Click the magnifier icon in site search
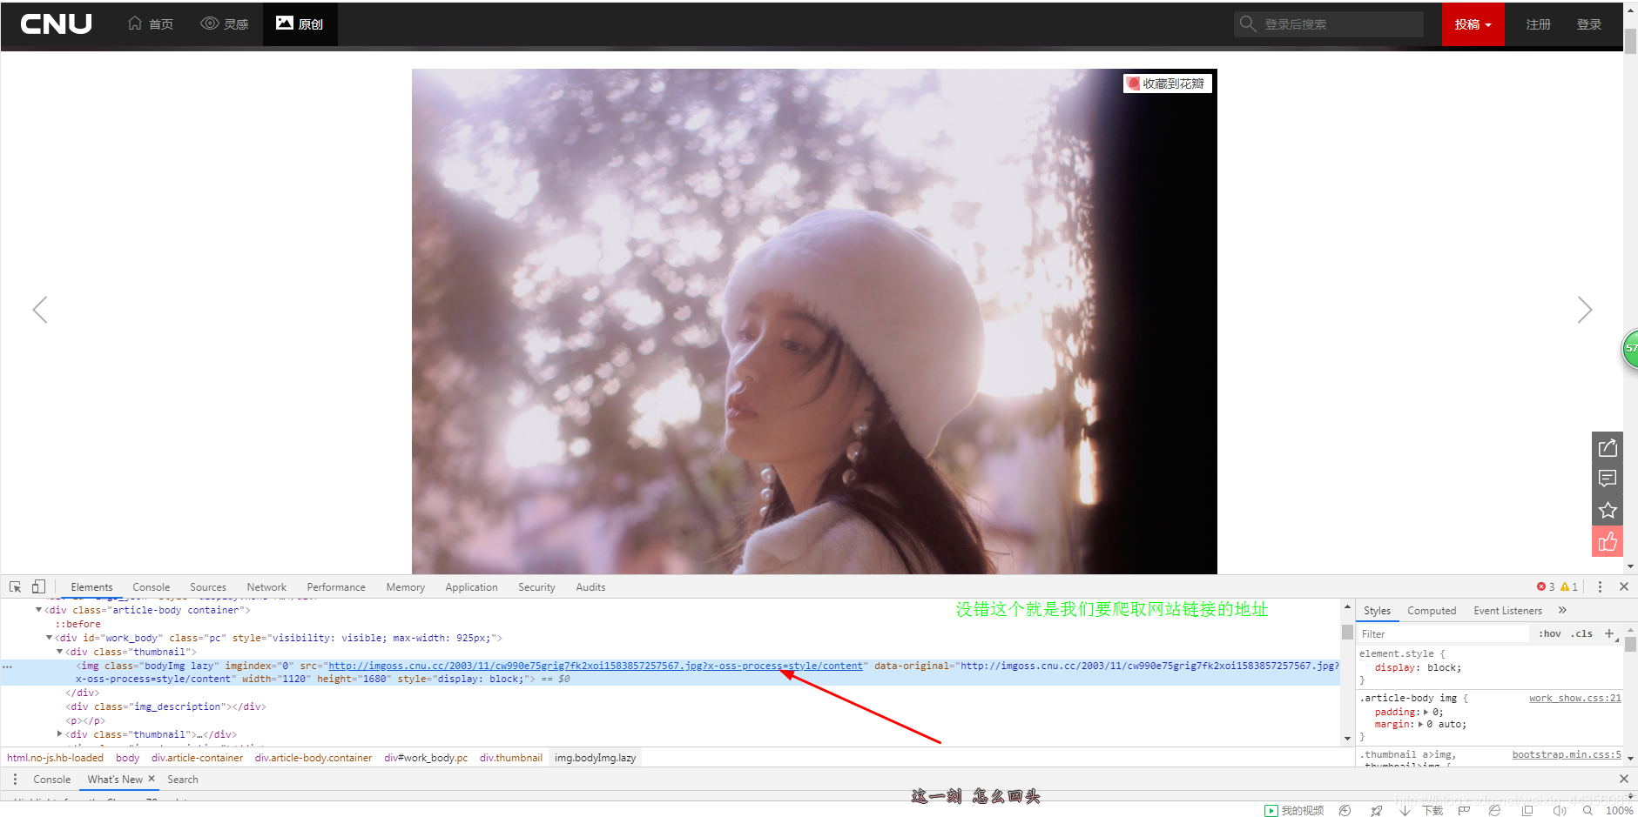This screenshot has height=817, width=1638. (1248, 23)
